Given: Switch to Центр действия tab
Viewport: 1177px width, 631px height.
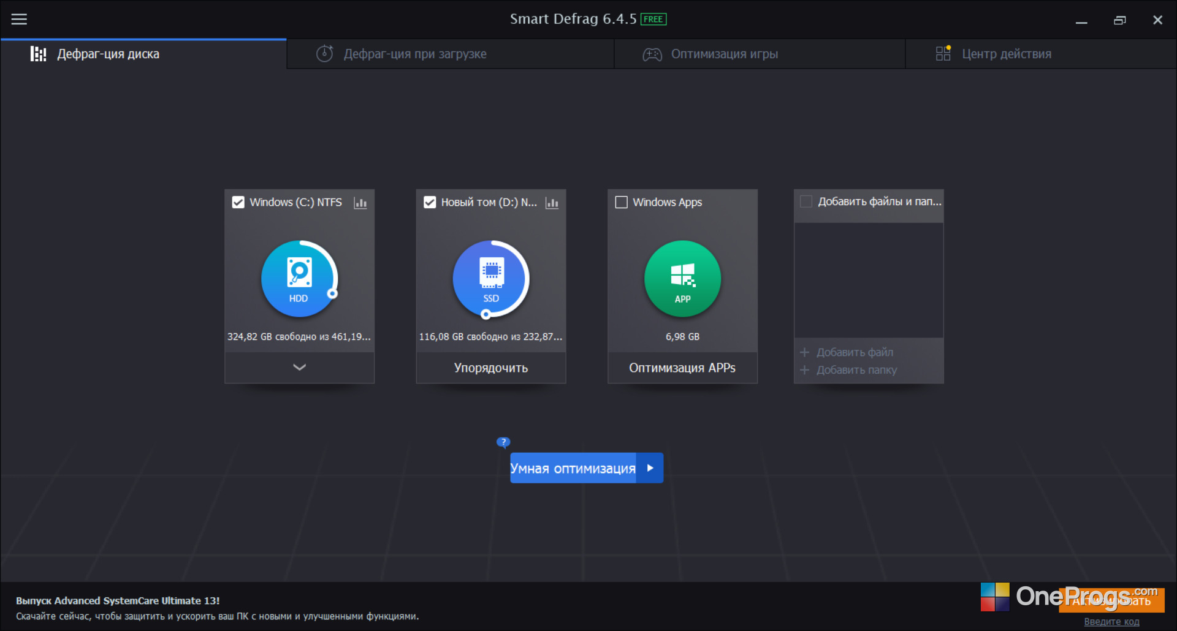Looking at the screenshot, I should tap(1041, 54).
